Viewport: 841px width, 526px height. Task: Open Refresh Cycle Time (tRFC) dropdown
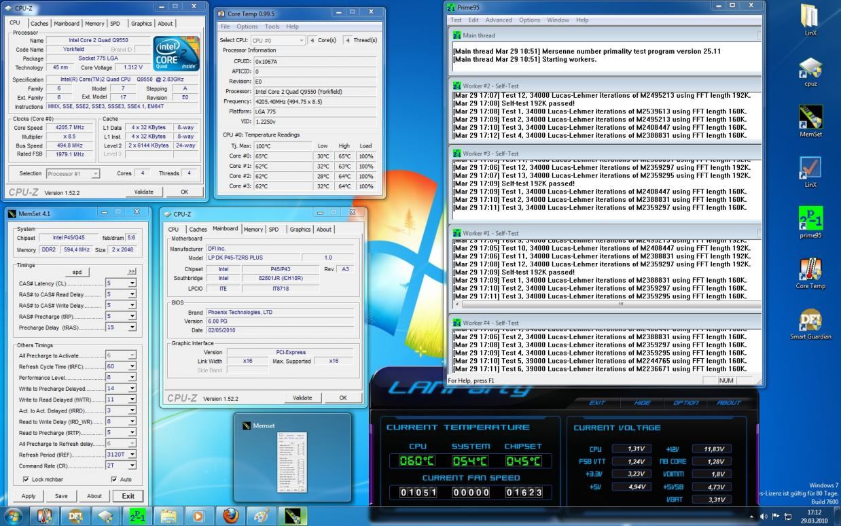pyautogui.click(x=132, y=366)
